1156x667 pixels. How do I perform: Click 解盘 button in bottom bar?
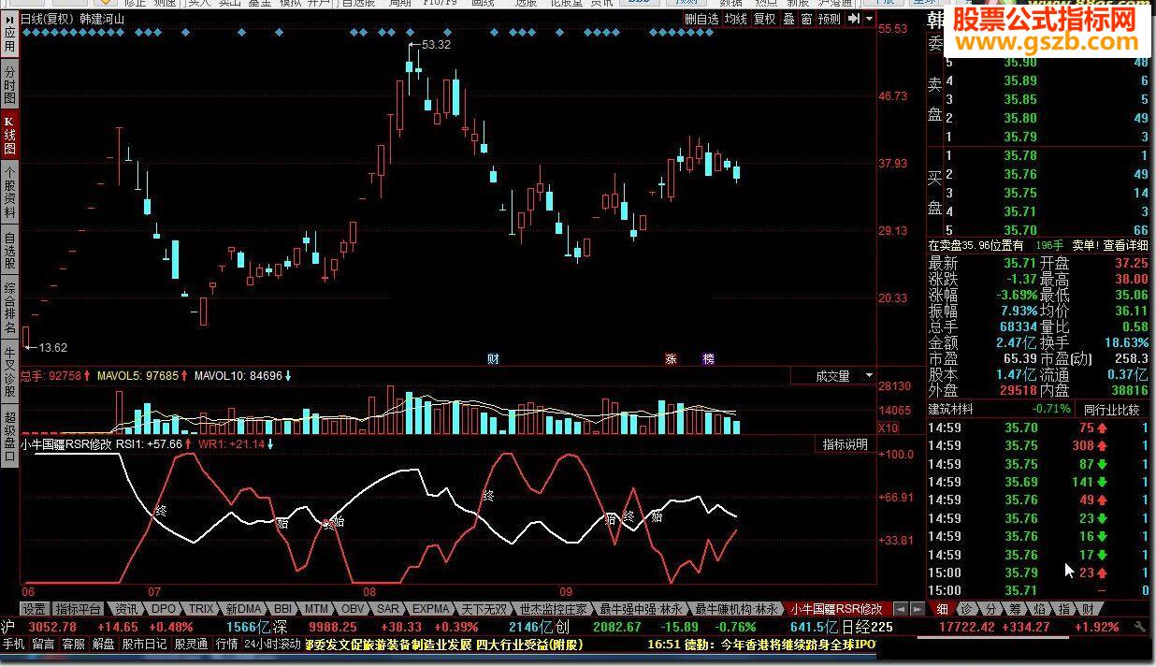pyautogui.click(x=103, y=645)
